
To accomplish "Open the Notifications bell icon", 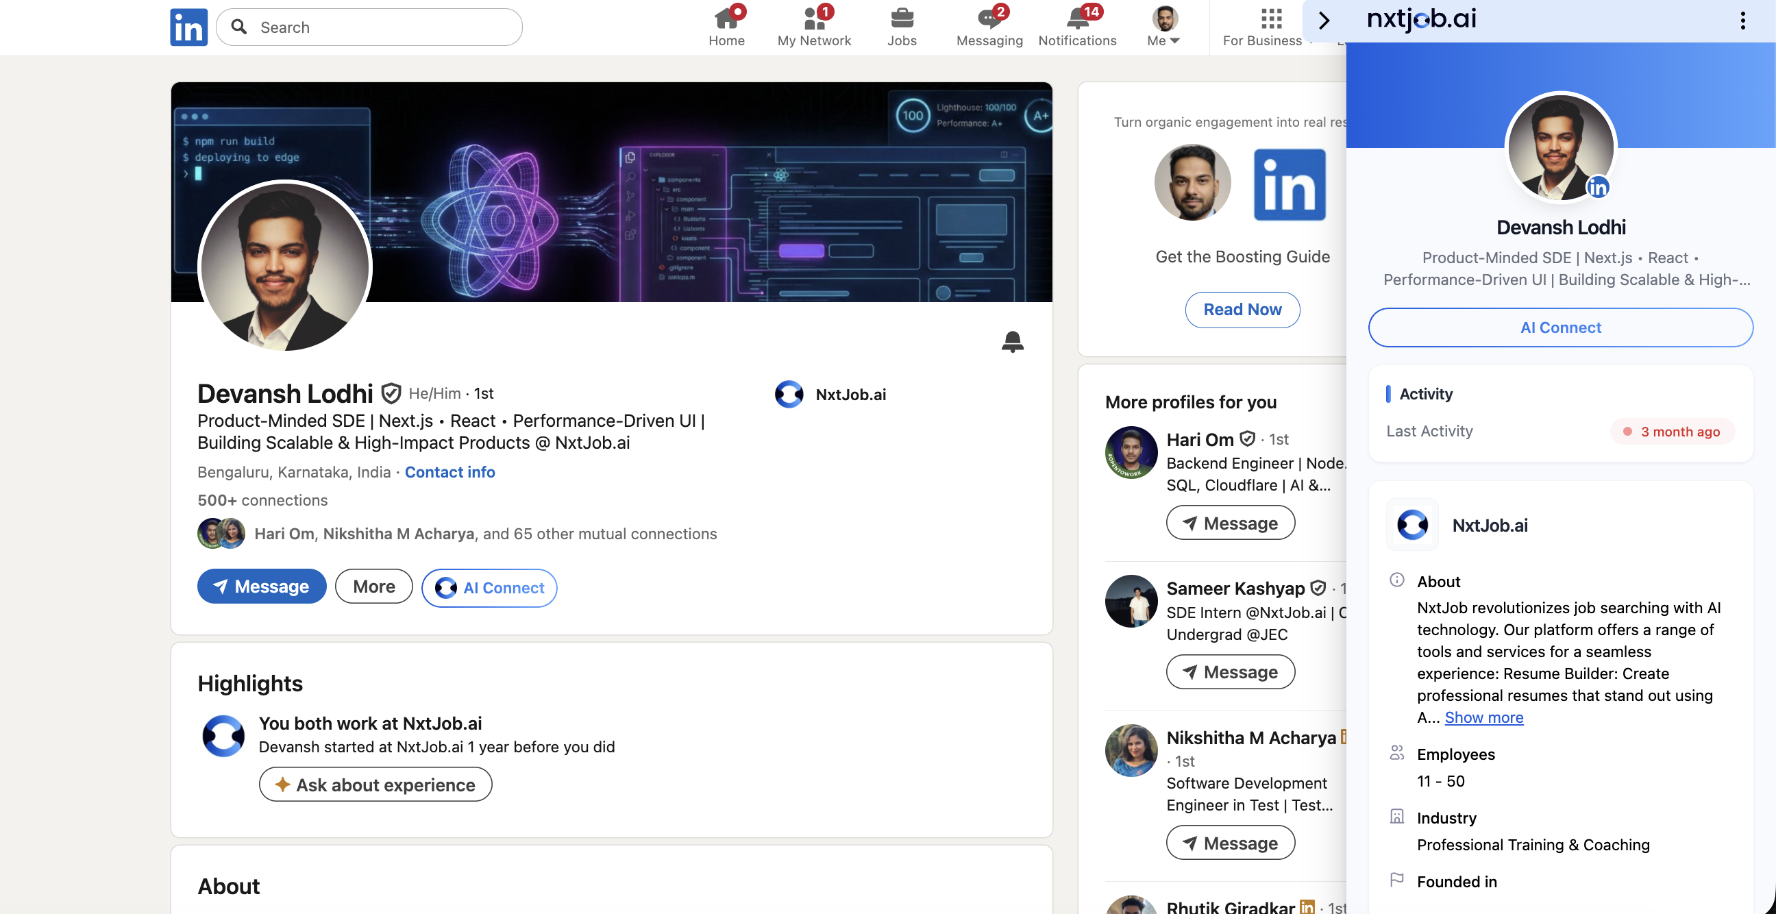I will click(x=1076, y=17).
